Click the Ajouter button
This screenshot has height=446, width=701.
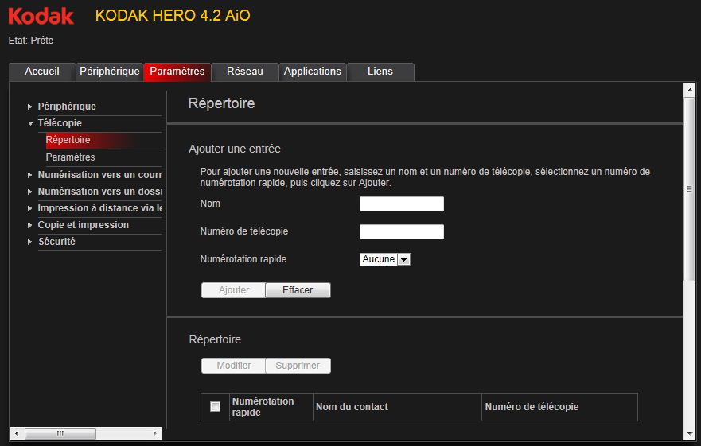tap(233, 290)
